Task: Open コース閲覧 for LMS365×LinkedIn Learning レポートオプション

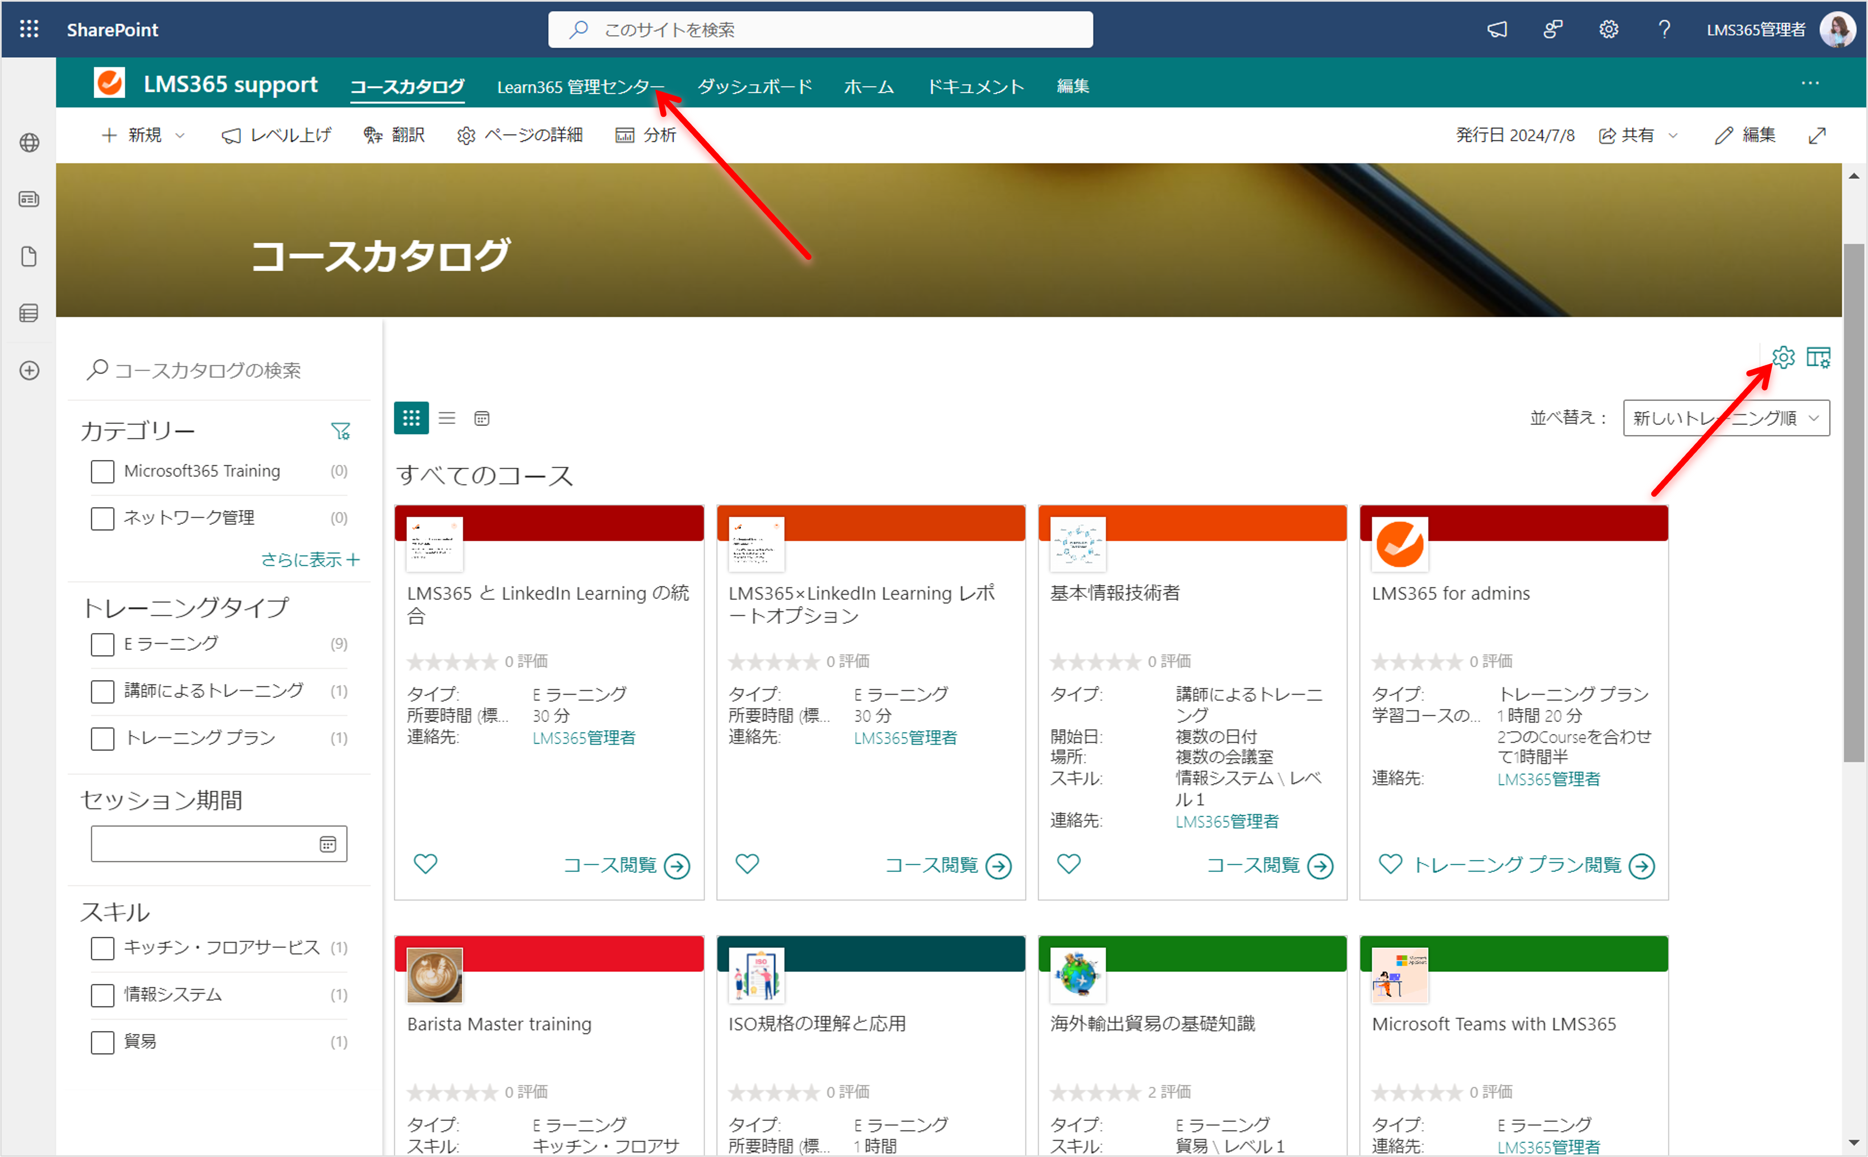Action: (948, 865)
